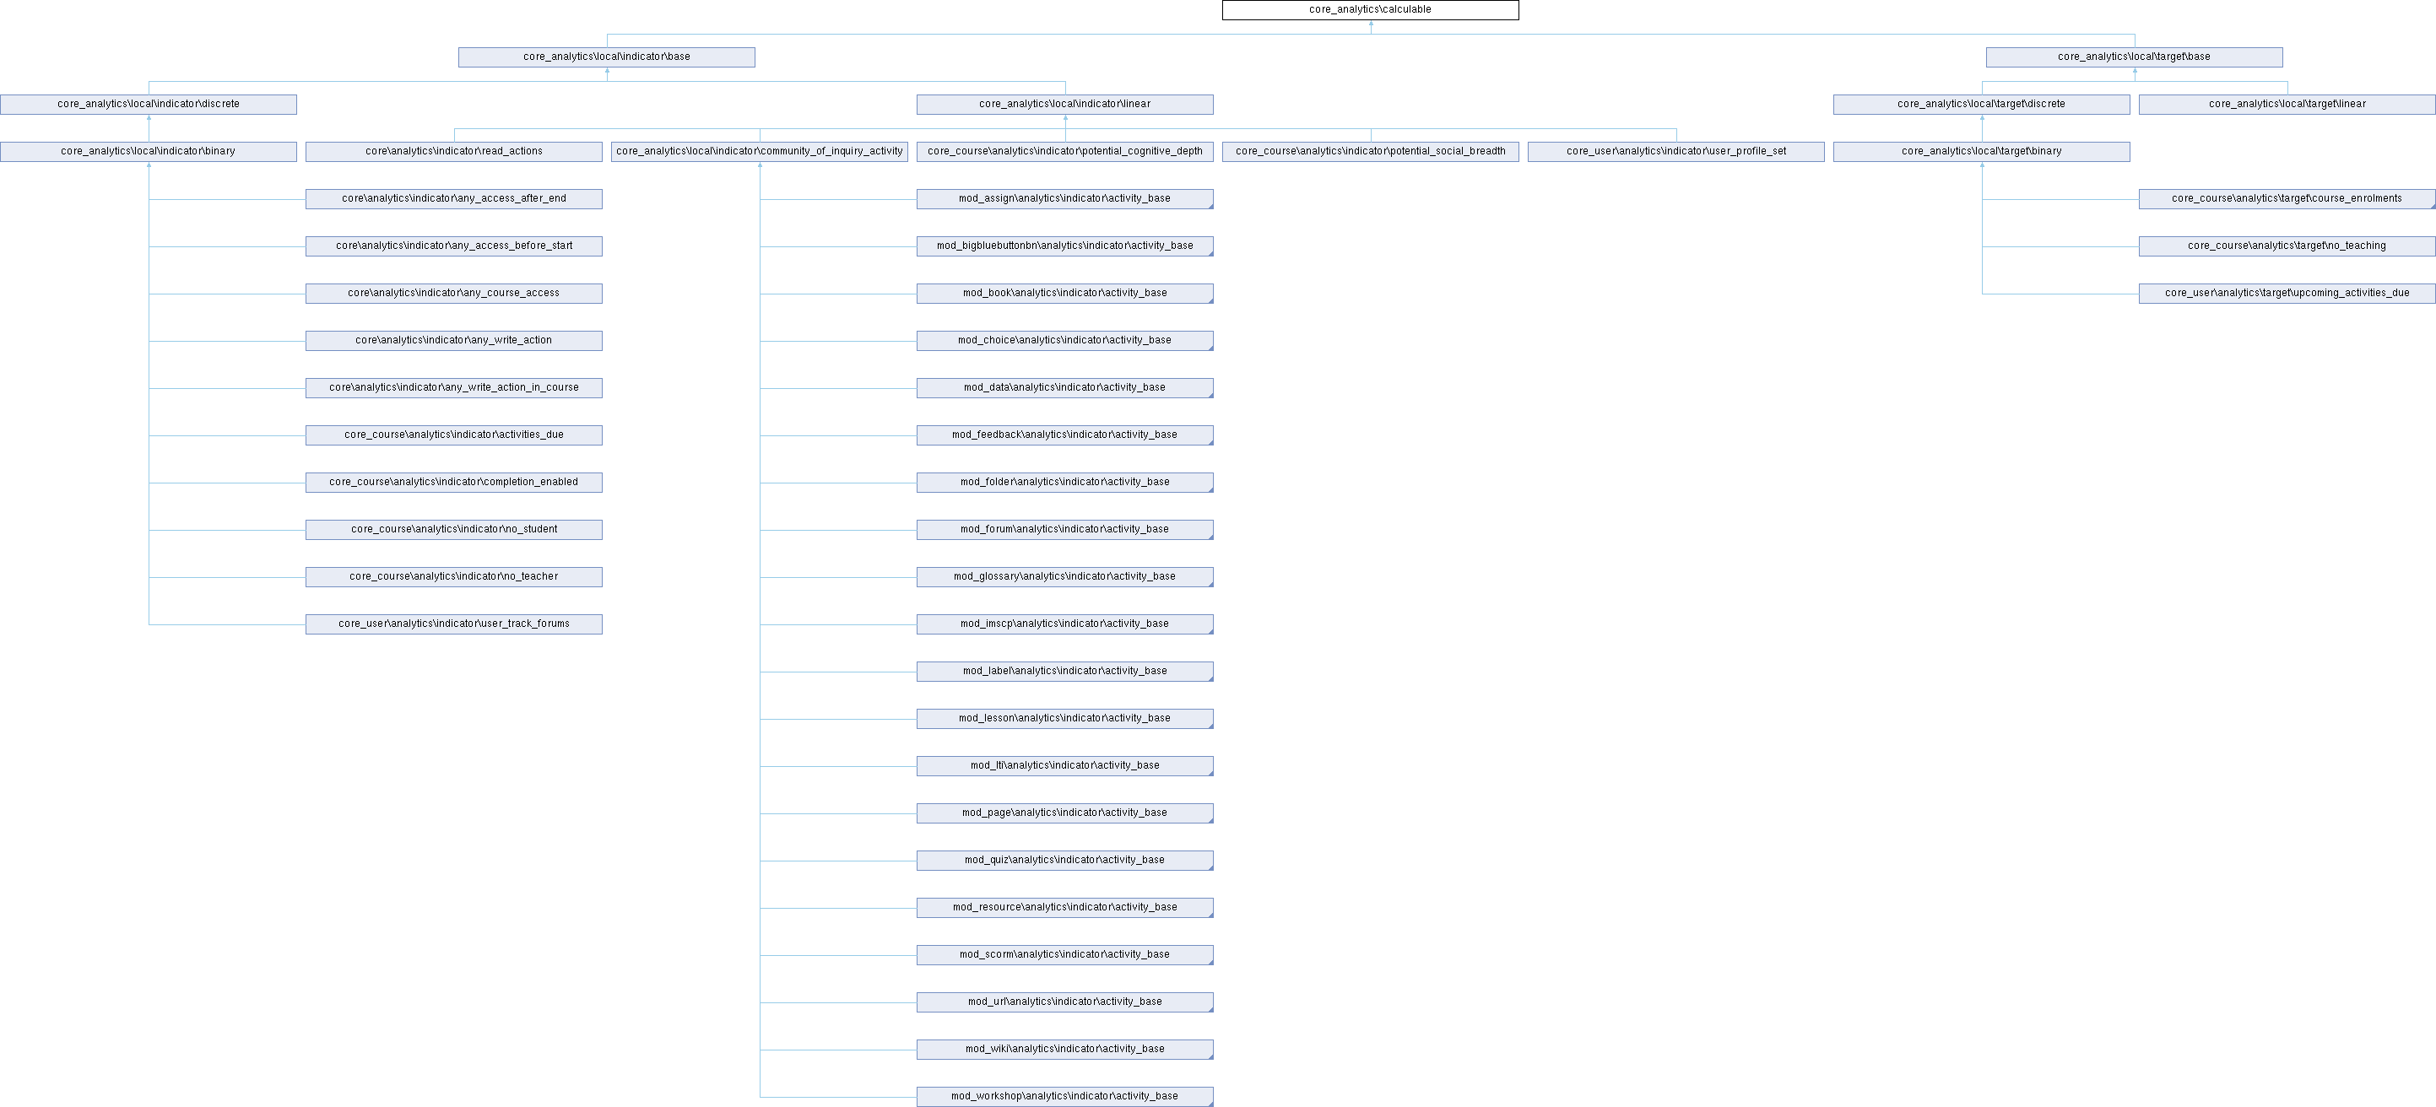Viewport: 2436px width, 1107px height.
Task: Open the community_of_inquiry_activity class node
Action: coord(759,151)
